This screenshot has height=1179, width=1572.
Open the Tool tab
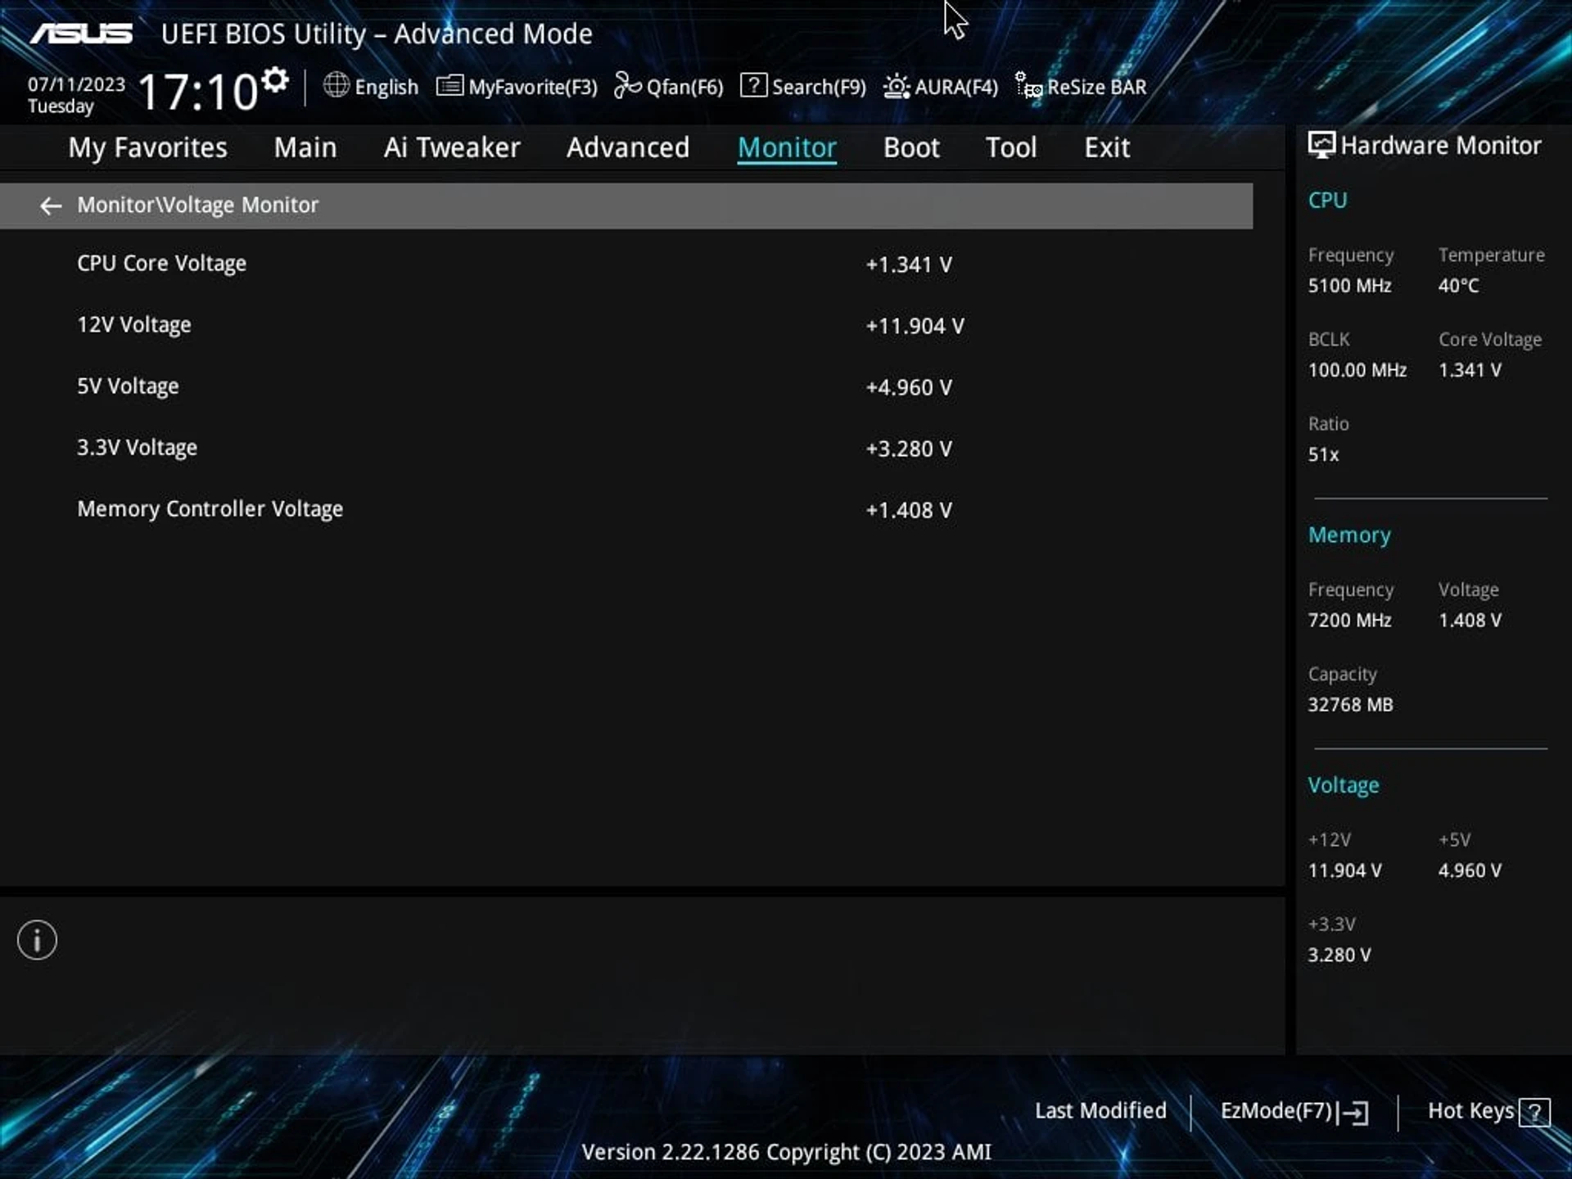[1011, 147]
